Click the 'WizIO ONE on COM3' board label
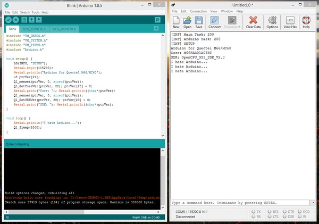The width and height of the screenshot is (319, 224). [146, 218]
